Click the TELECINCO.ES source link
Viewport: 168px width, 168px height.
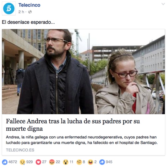click(x=20, y=150)
